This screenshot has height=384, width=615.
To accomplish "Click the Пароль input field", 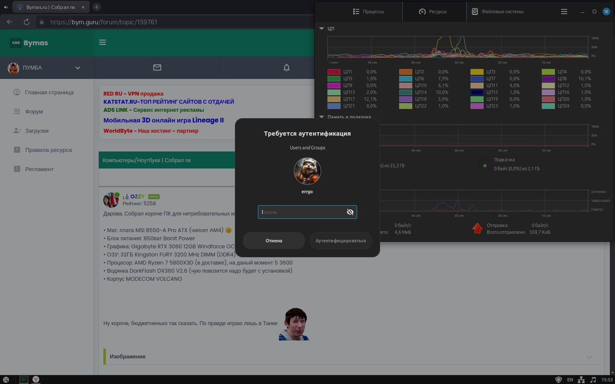I will pyautogui.click(x=301, y=212).
